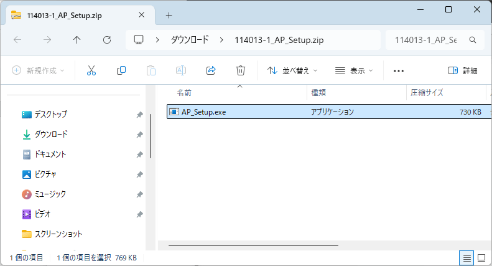The image size is (492, 266).
Task: Click the Delete trash can icon
Action: 241,70
